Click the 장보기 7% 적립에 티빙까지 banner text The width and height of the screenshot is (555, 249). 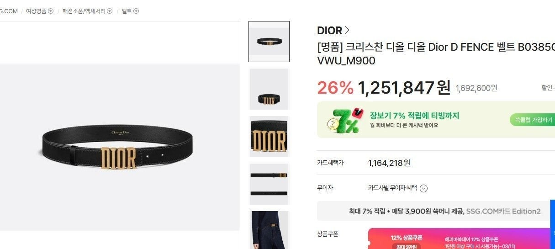pyautogui.click(x=414, y=116)
